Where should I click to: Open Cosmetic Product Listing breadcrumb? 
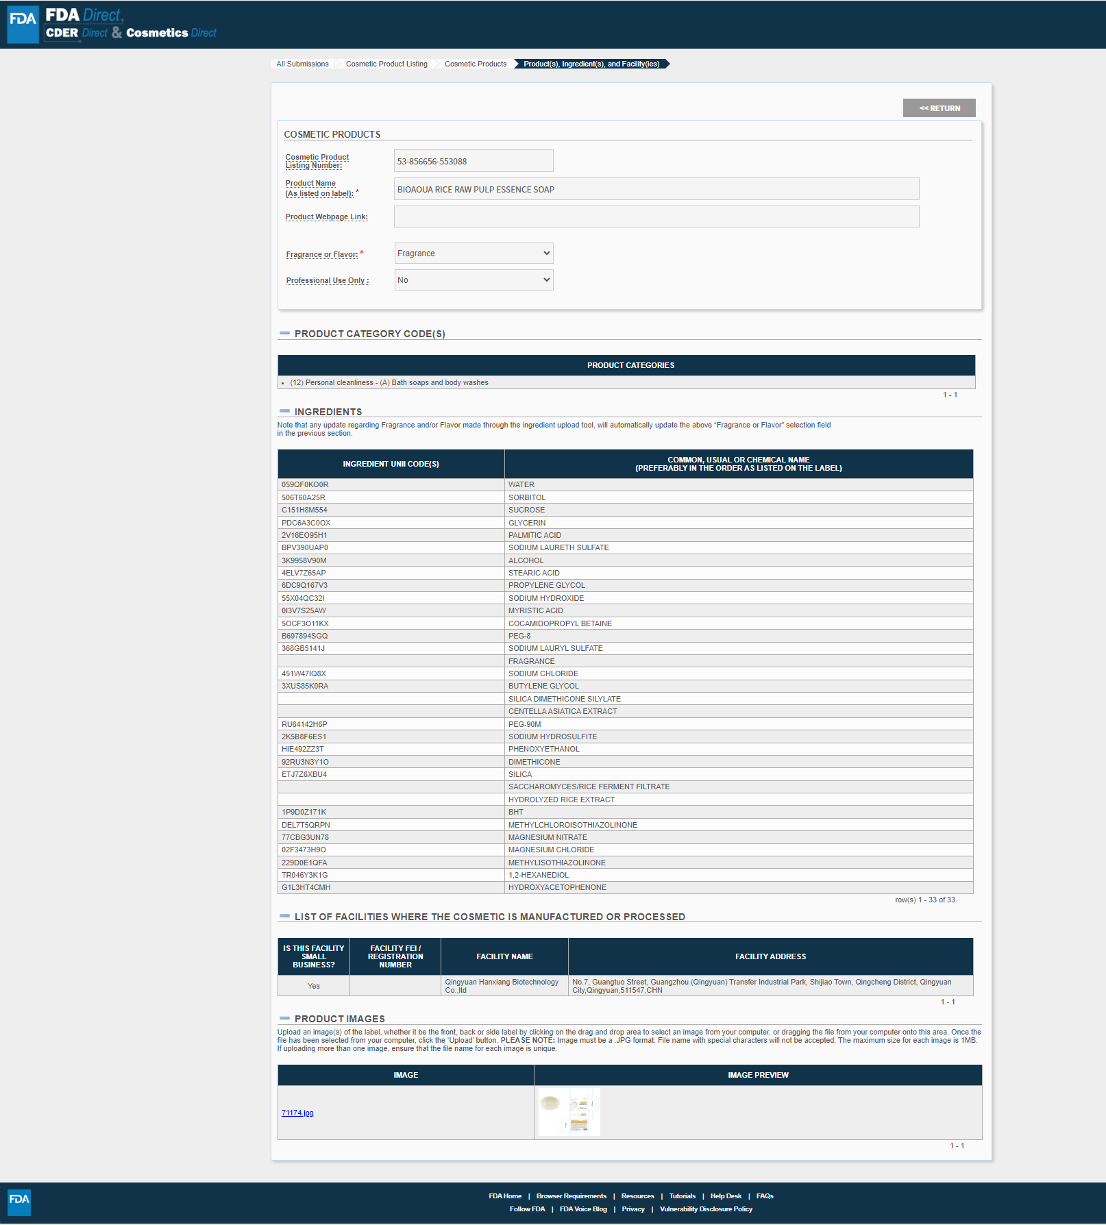tap(386, 64)
